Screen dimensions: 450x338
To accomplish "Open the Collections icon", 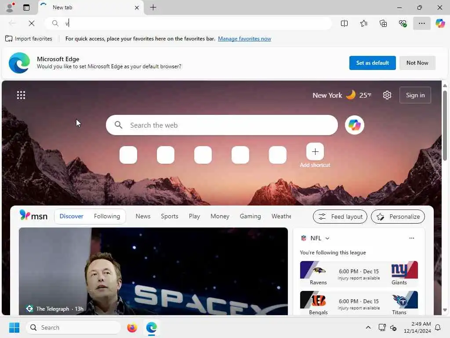I will (x=383, y=23).
